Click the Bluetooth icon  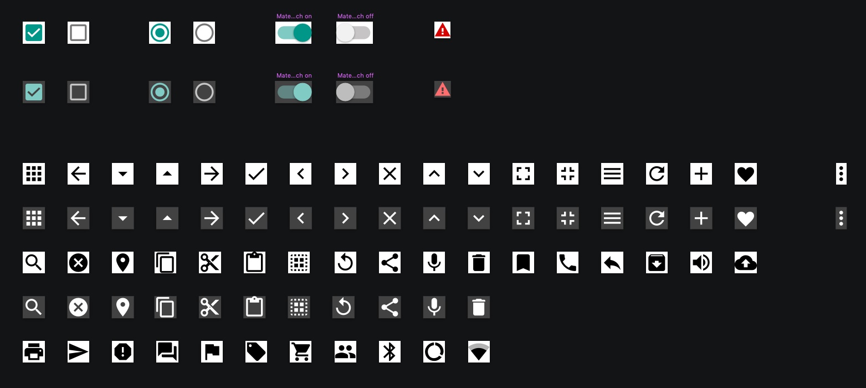point(390,351)
